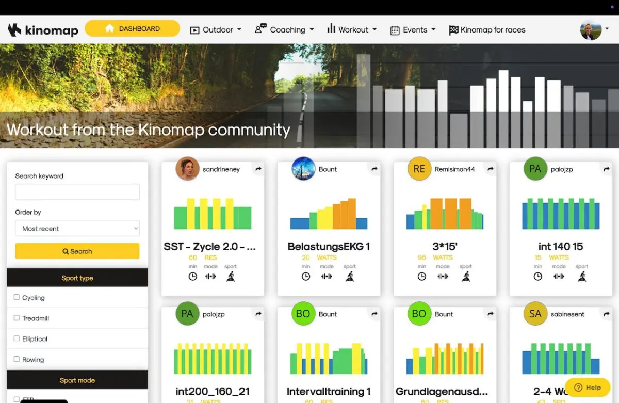Open the int200_160_21 workout title
This screenshot has width=619, height=403.
click(213, 391)
